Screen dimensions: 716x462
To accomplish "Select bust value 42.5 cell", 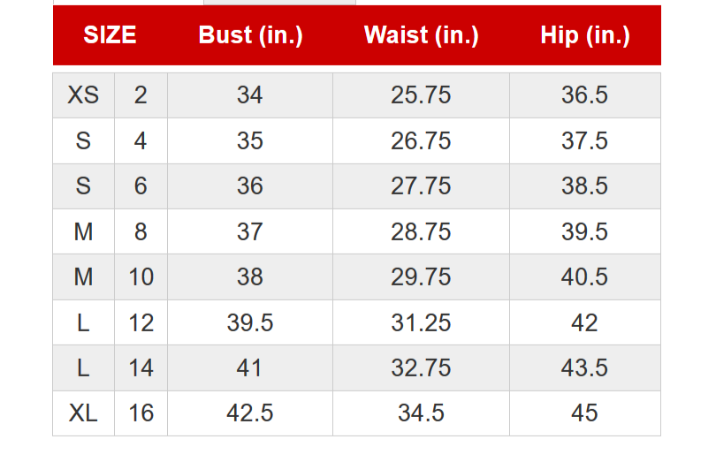I will point(250,413).
